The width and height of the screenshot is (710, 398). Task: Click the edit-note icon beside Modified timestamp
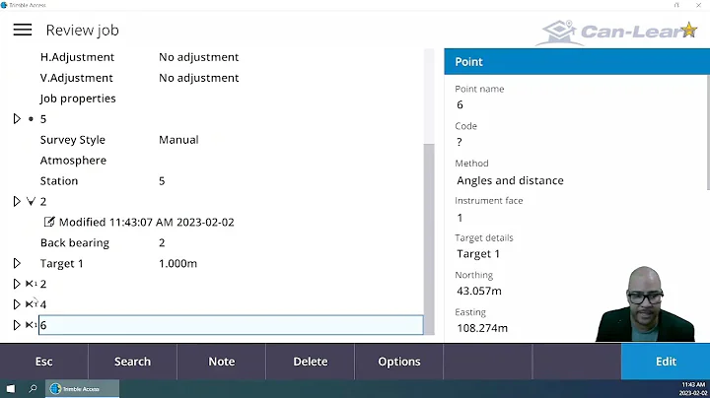pos(50,223)
